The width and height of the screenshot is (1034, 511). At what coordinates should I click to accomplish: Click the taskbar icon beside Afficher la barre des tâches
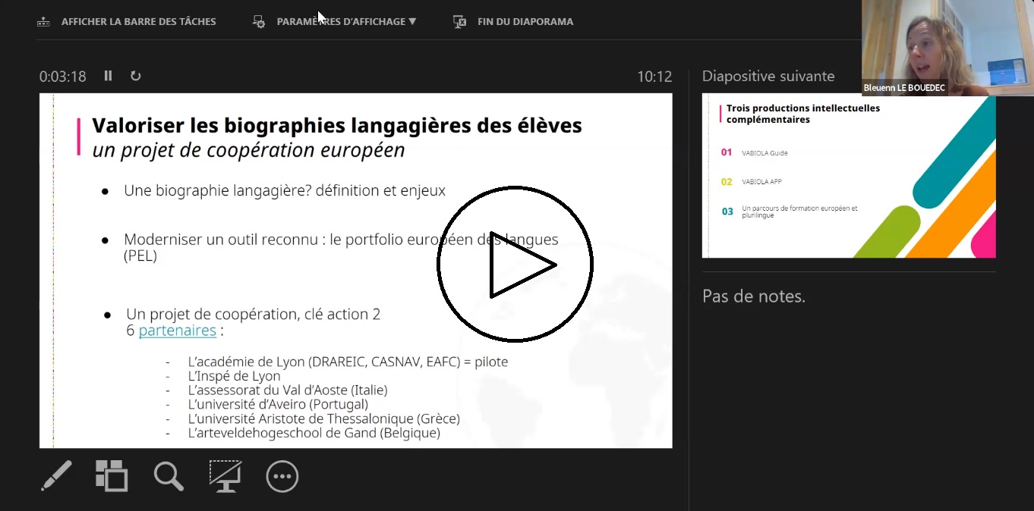[43, 22]
